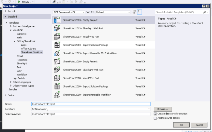Pick SharePoint 2013 - Import Reusable 2010 Workflow icon
This screenshot has width=212, height=132.
click(57, 53)
